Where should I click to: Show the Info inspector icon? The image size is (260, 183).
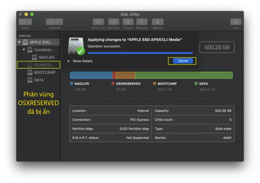[x=236, y=22]
